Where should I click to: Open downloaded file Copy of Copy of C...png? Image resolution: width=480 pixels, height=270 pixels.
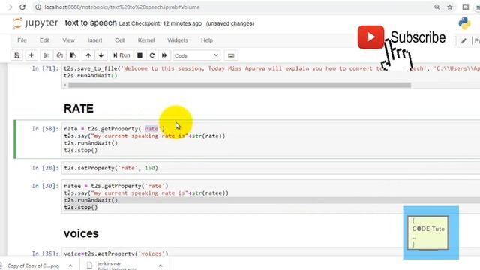[x=33, y=265]
